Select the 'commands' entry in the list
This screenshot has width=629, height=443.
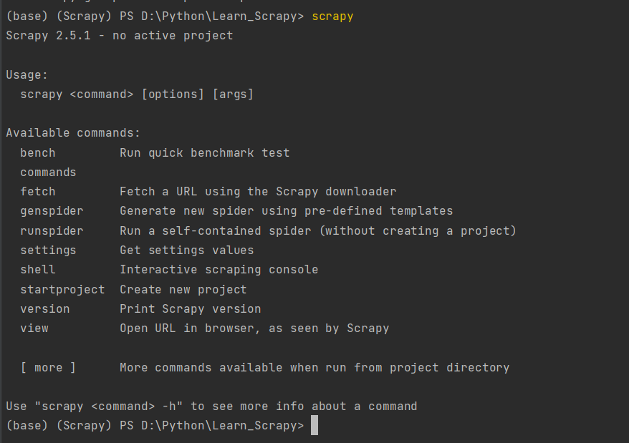click(48, 172)
